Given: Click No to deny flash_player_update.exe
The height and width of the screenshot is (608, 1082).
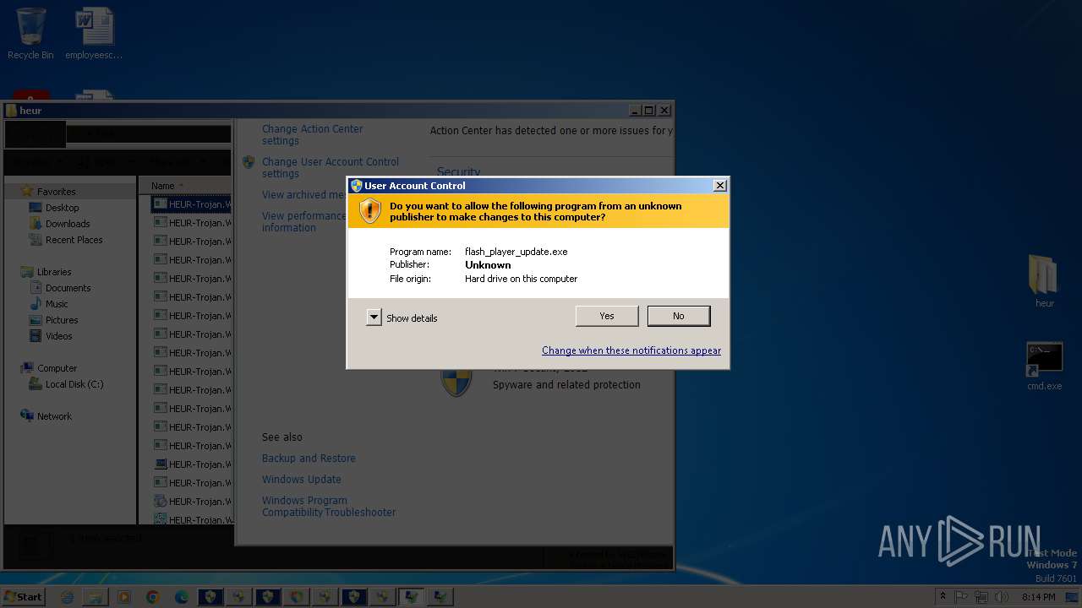Looking at the screenshot, I should coord(679,316).
